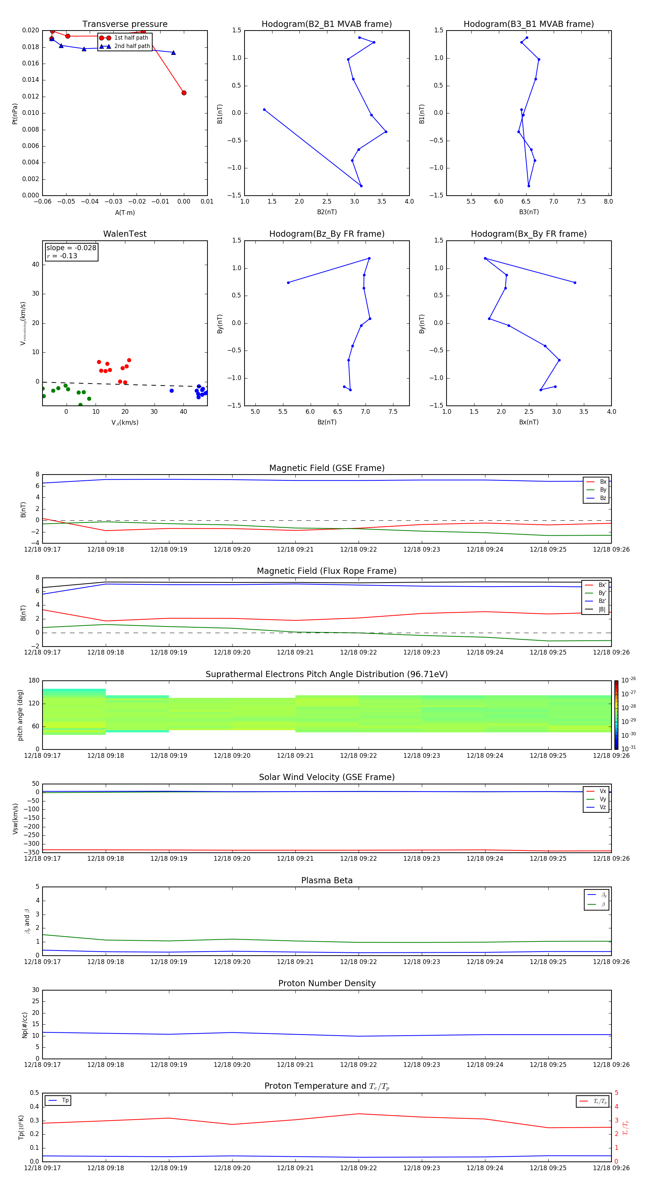Click the 'Hodogram(B2_B1 MVAB frame)' title
The width and height of the screenshot is (654, 1200).
click(327, 24)
